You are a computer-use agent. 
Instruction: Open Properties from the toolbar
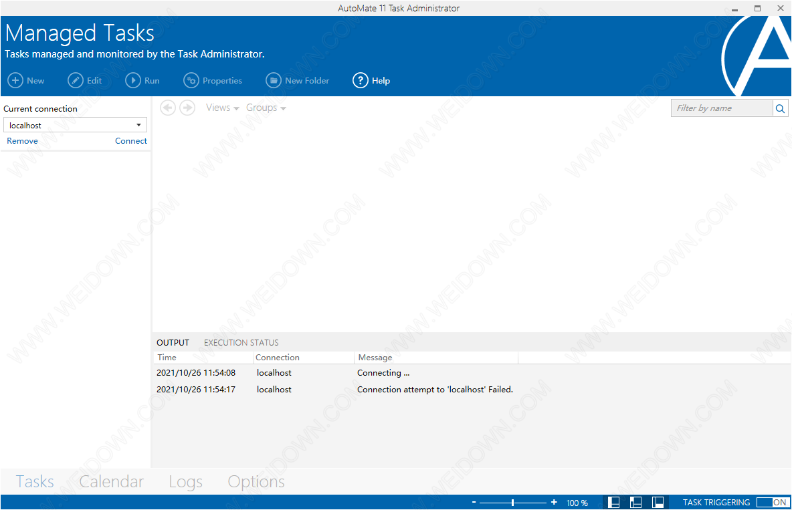click(x=191, y=81)
